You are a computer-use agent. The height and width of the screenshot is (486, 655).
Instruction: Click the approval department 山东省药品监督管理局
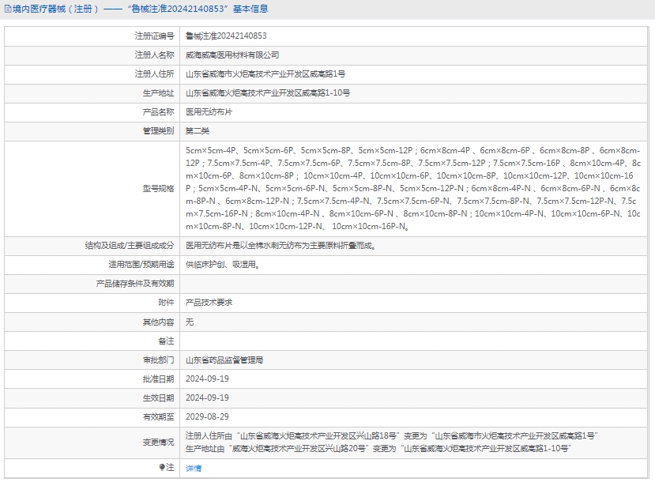[224, 360]
